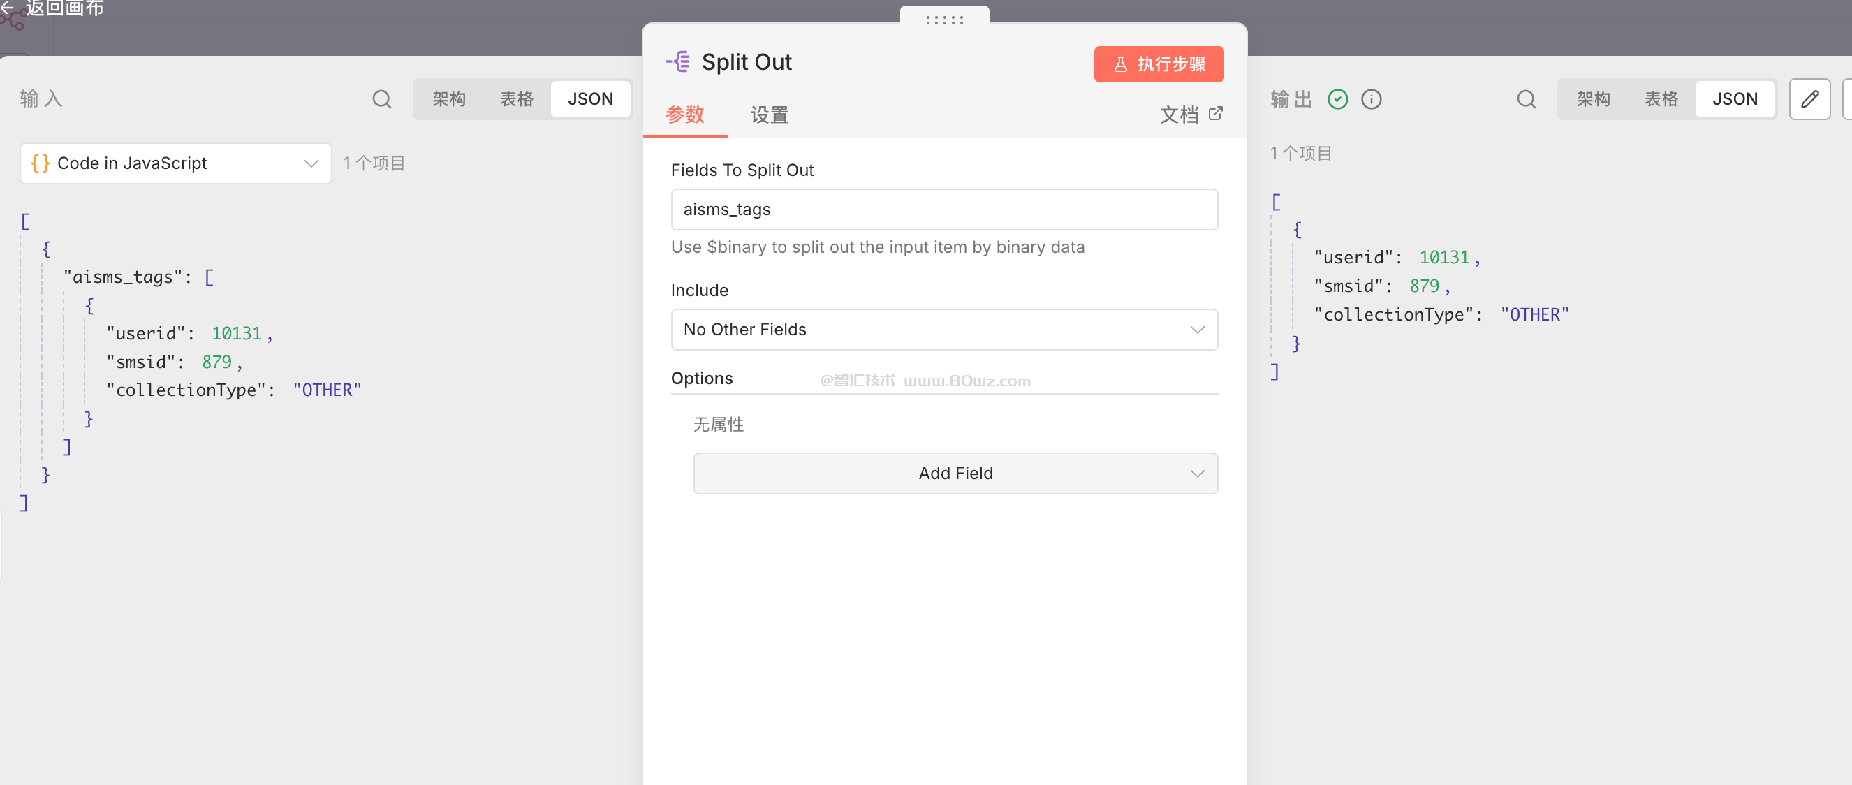This screenshot has width=1852, height=785.
Task: Click the output panel search icon
Action: (1526, 99)
